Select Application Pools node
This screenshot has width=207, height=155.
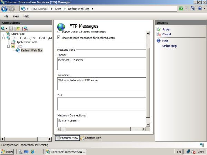point(27,42)
